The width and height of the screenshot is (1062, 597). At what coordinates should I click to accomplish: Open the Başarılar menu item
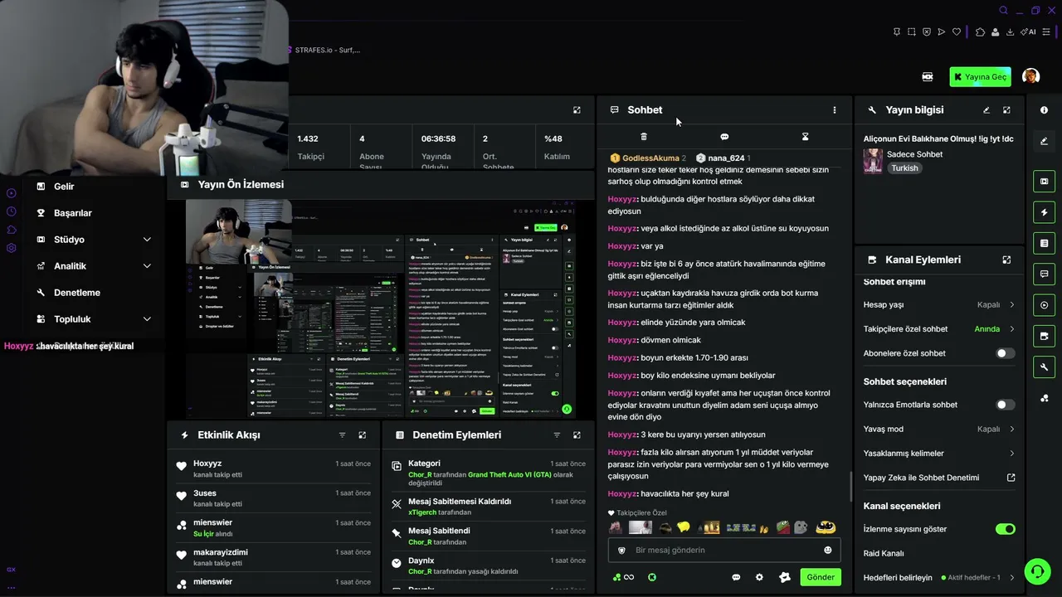tap(73, 213)
